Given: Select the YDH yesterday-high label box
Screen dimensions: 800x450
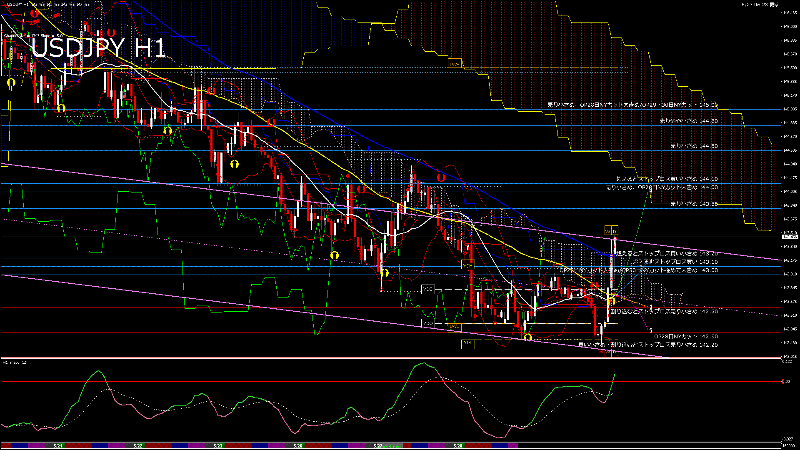Looking at the screenshot, I should 467,265.
